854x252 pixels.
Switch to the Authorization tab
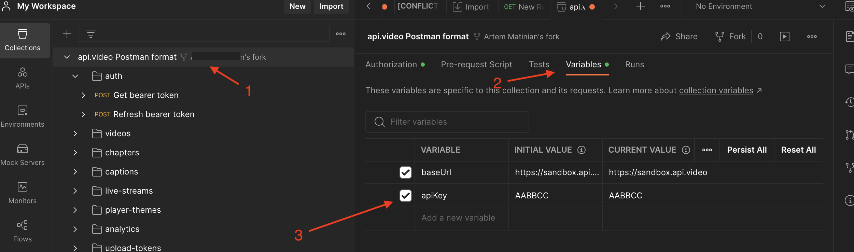[395, 65]
